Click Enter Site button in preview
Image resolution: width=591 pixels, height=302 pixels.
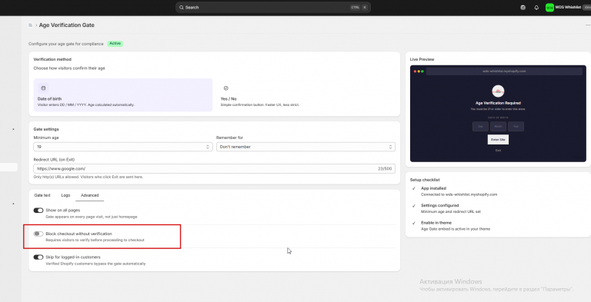[498, 139]
